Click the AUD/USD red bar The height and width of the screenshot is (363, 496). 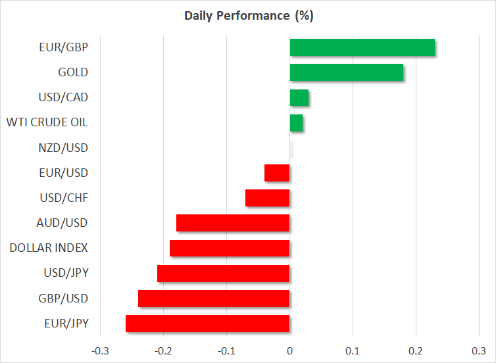(x=233, y=223)
